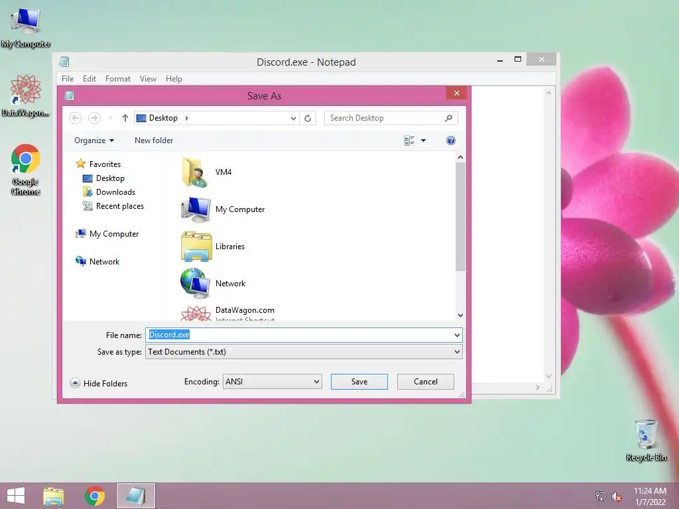The image size is (679, 509).
Task: Select the Network item in file list
Action: [213, 284]
